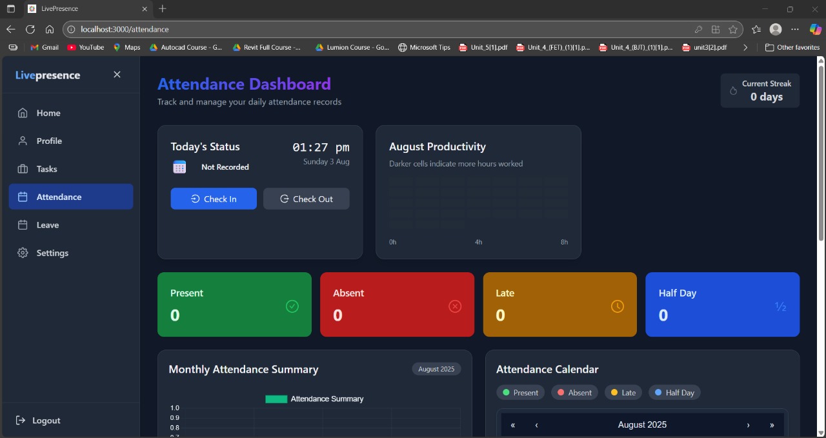This screenshot has width=826, height=438.
Task: Open Unit_5[1].pdf bookmark
Action: click(x=483, y=47)
